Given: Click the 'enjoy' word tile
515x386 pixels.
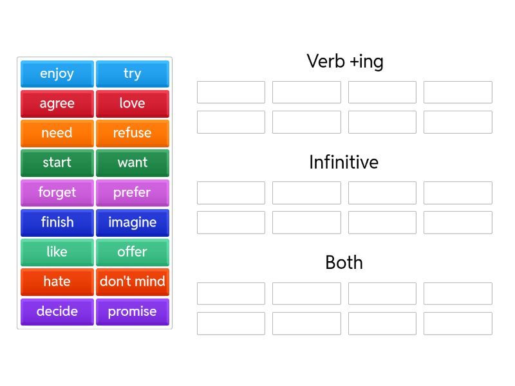Looking at the screenshot, I should point(57,73).
